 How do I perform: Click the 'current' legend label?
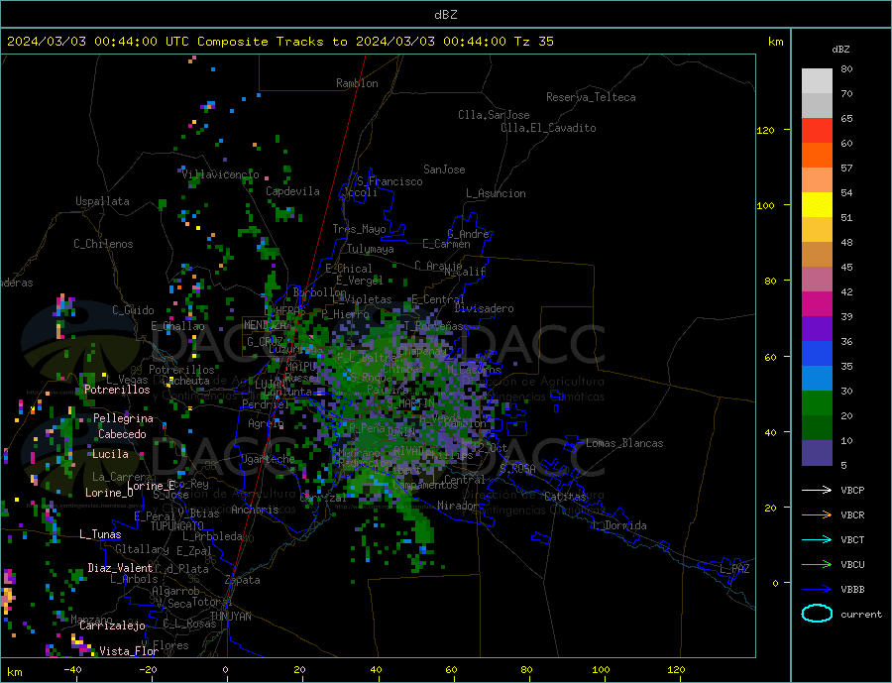[x=861, y=615]
